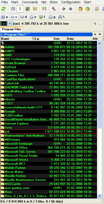Open the Configuration menu
104x204 pixels.
tap(71, 2)
